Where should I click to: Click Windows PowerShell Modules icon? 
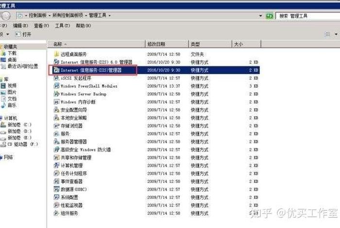point(56,86)
